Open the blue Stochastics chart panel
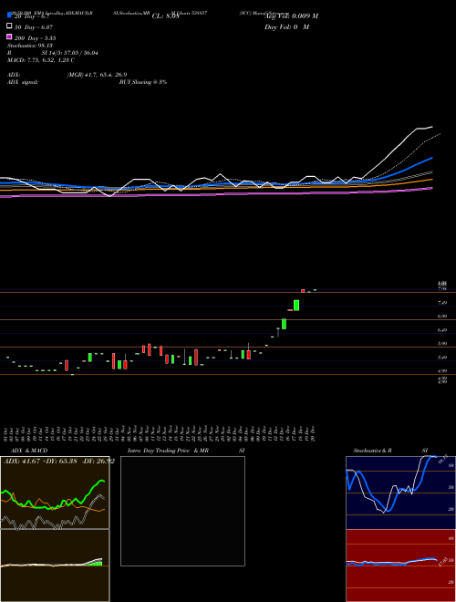Image resolution: width=456 pixels, height=602 pixels. pyautogui.click(x=400, y=493)
